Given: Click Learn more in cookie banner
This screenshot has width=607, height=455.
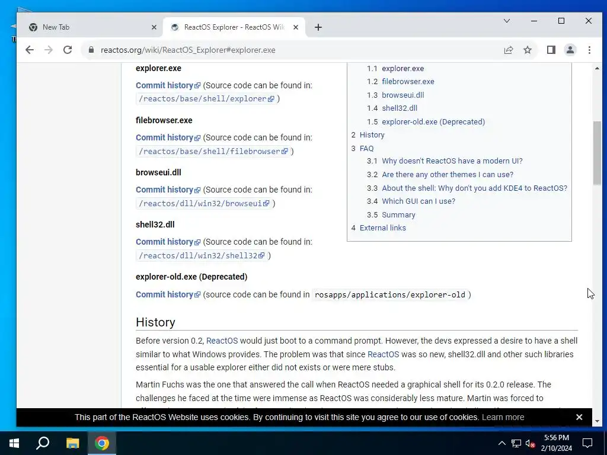Looking at the screenshot, I should point(503,418).
